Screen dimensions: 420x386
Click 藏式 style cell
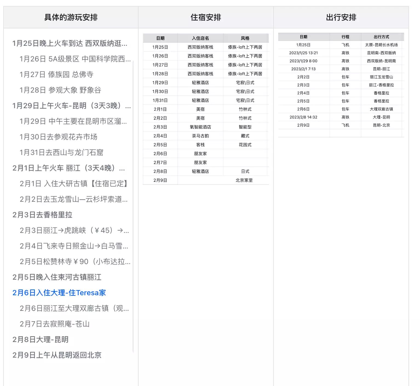tap(245, 136)
